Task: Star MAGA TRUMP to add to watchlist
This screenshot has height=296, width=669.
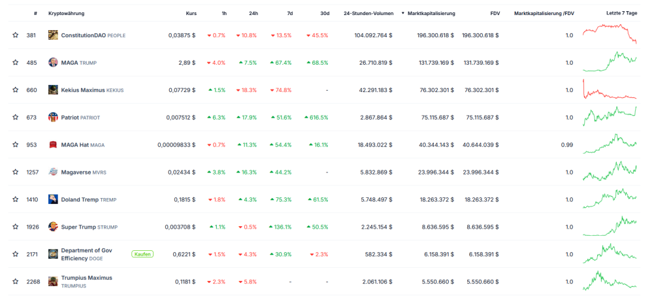Action: [16, 63]
